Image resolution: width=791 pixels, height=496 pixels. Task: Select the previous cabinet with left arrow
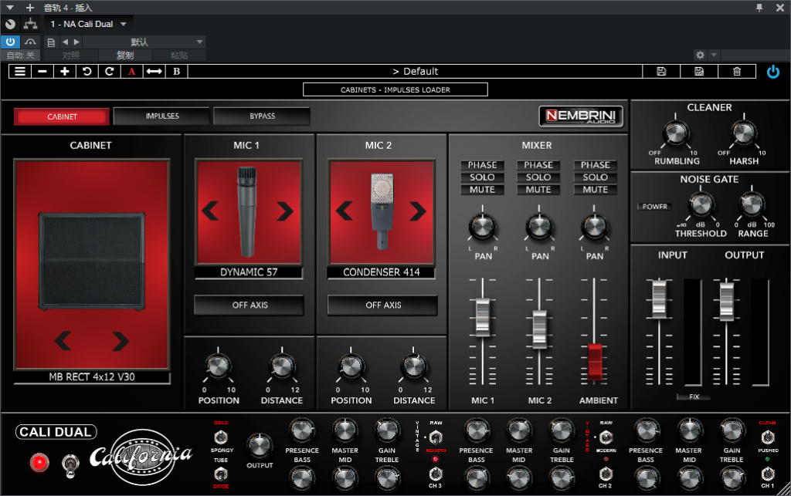tap(63, 341)
